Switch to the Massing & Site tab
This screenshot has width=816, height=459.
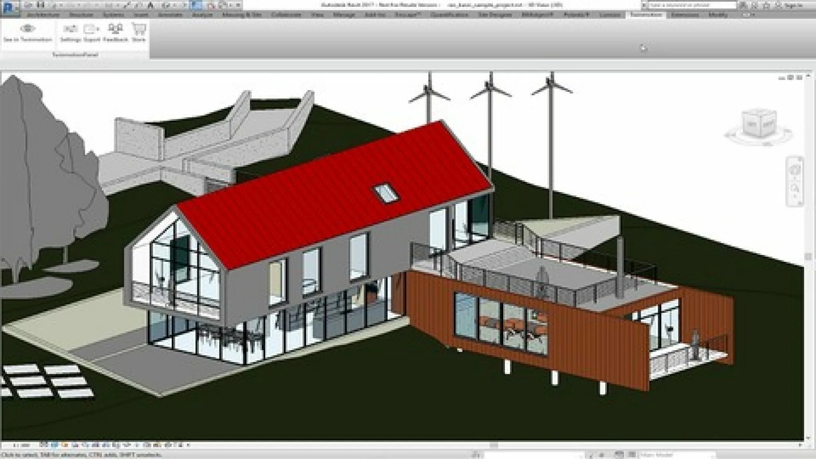point(241,15)
